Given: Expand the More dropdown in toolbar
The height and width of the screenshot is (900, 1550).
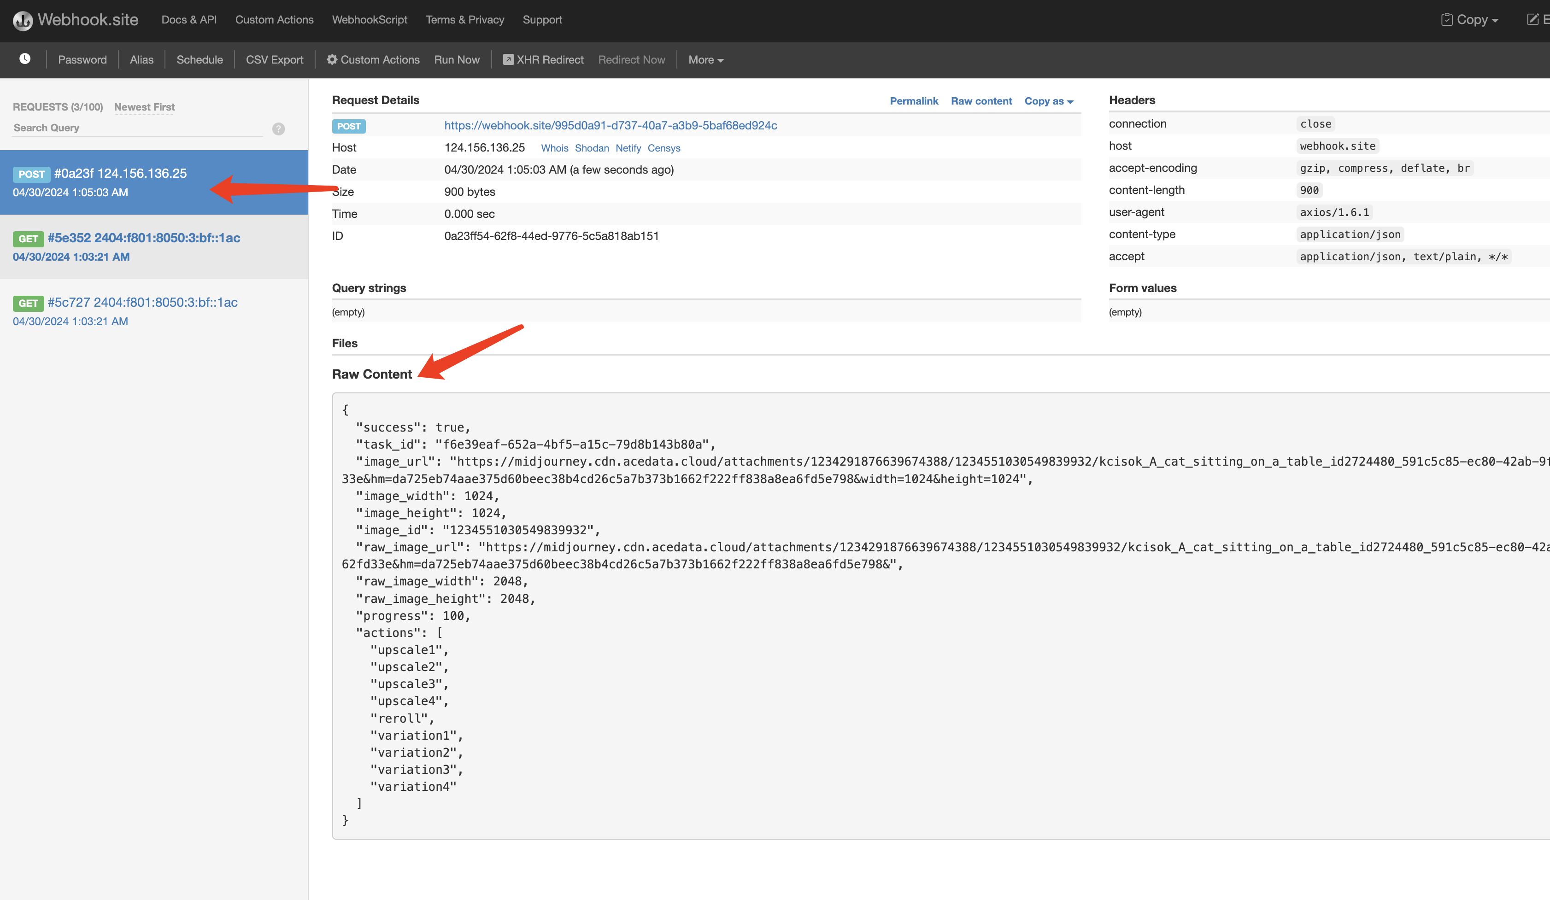Looking at the screenshot, I should click(706, 60).
